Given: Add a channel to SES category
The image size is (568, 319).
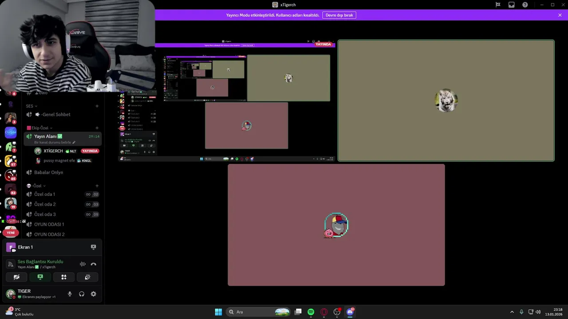Looking at the screenshot, I should (97, 106).
